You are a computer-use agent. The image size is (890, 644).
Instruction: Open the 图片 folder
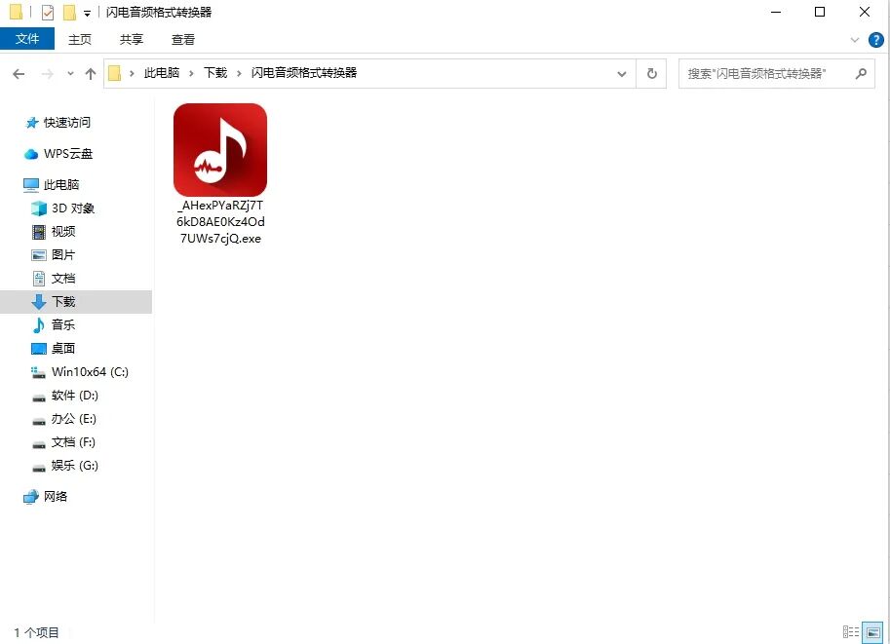point(63,254)
